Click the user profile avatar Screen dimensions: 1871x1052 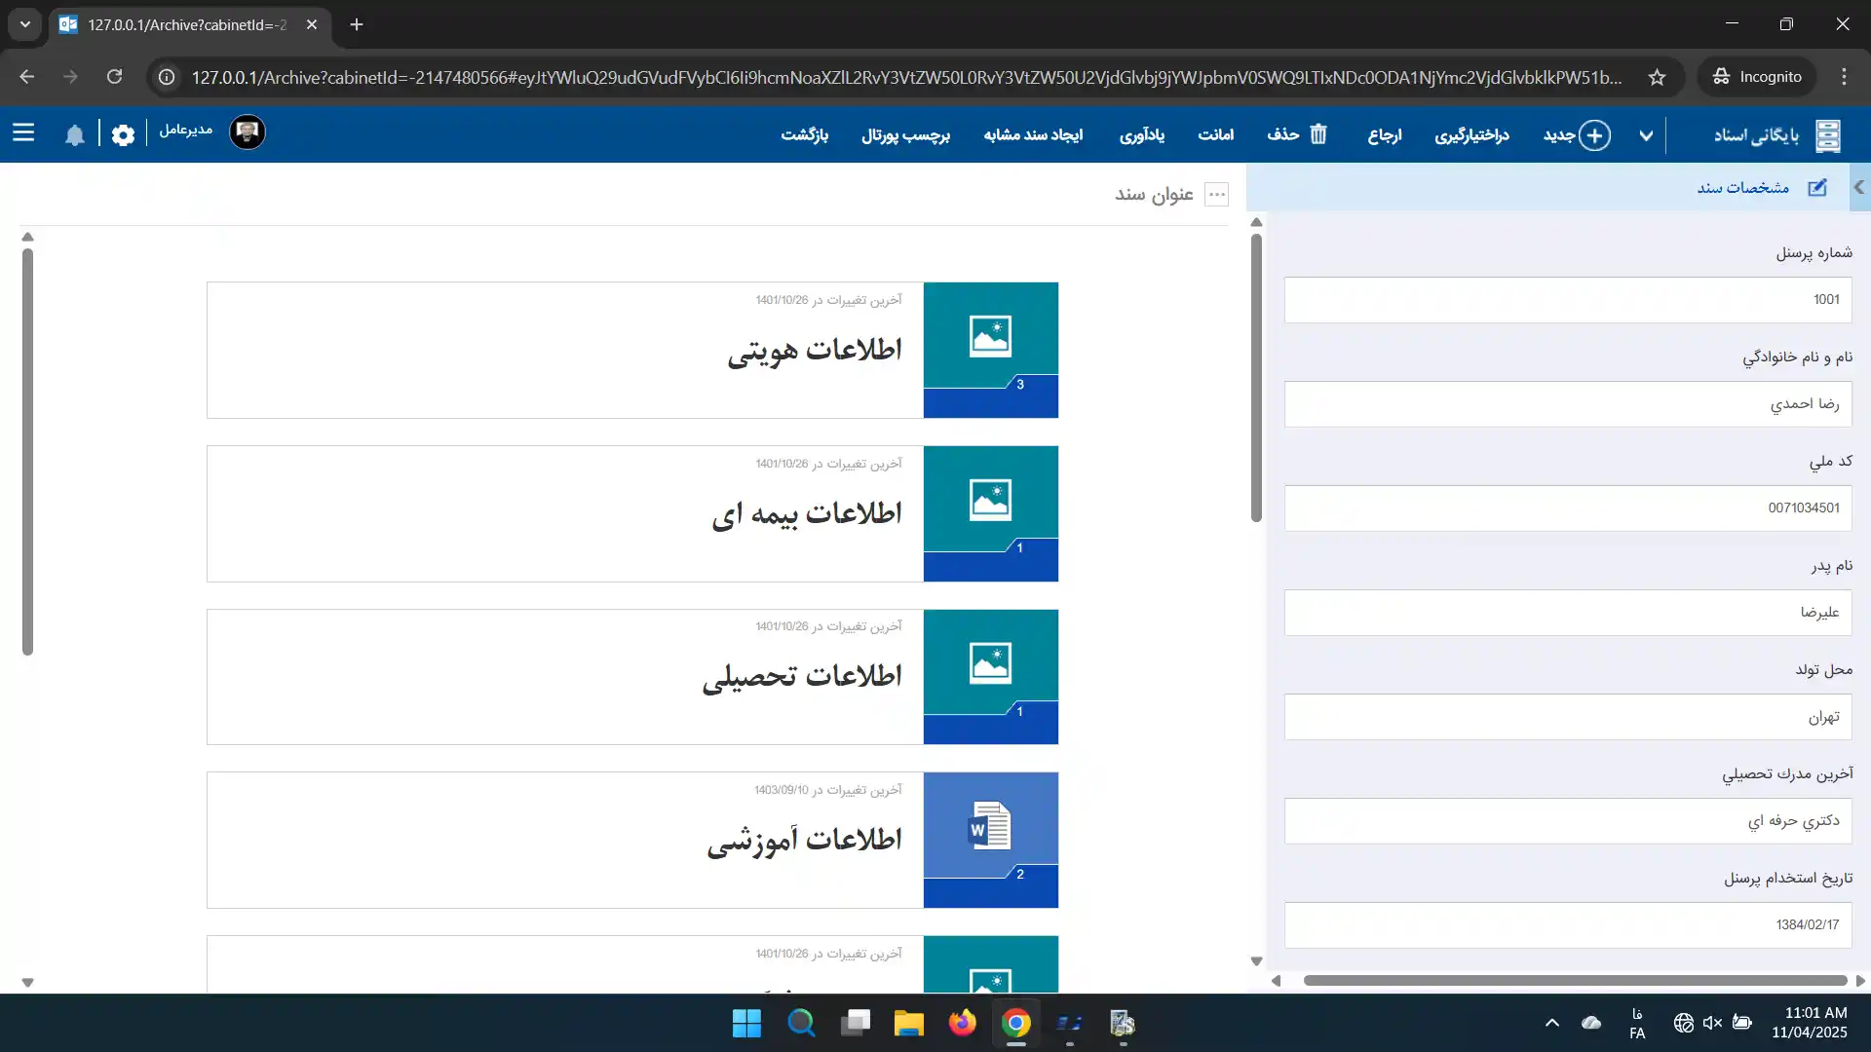[248, 132]
